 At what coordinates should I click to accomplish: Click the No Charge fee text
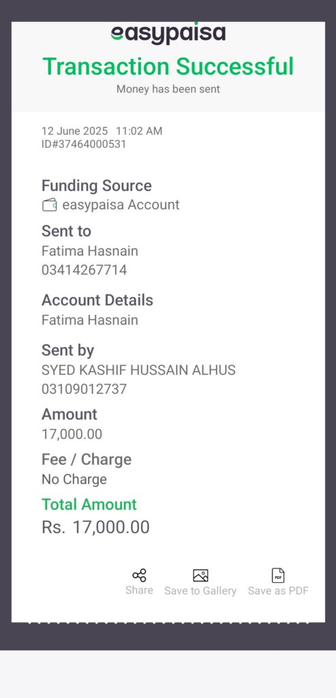click(x=74, y=479)
